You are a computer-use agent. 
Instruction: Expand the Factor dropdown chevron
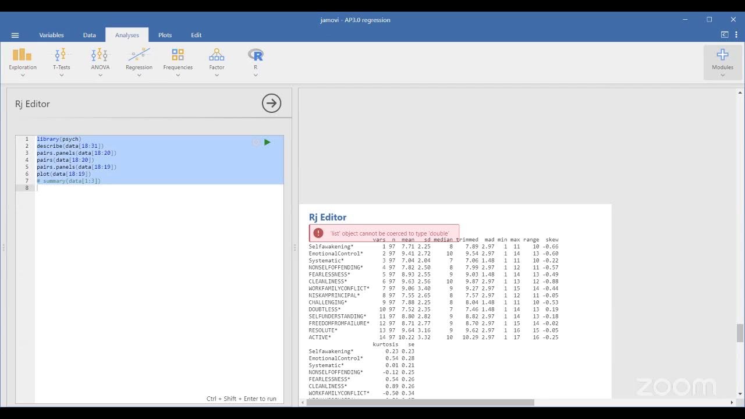(x=217, y=75)
